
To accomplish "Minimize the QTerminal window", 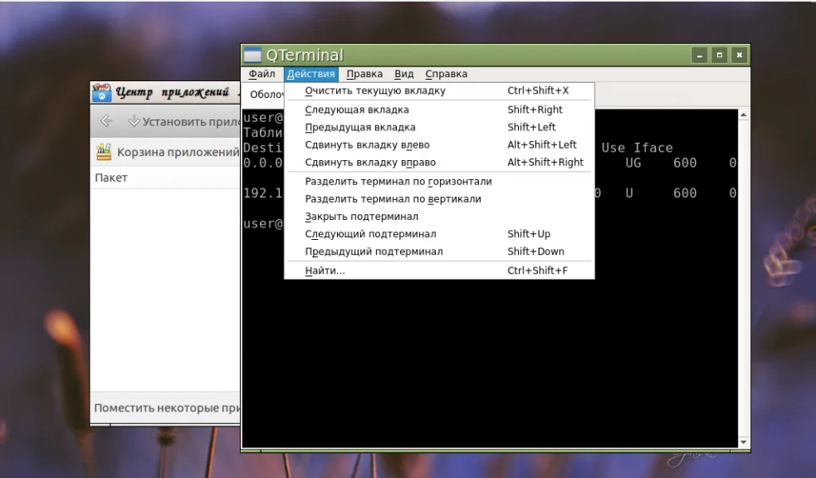I will pyautogui.click(x=700, y=55).
